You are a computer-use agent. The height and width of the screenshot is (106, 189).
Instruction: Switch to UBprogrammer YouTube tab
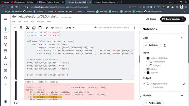coord(23,2)
